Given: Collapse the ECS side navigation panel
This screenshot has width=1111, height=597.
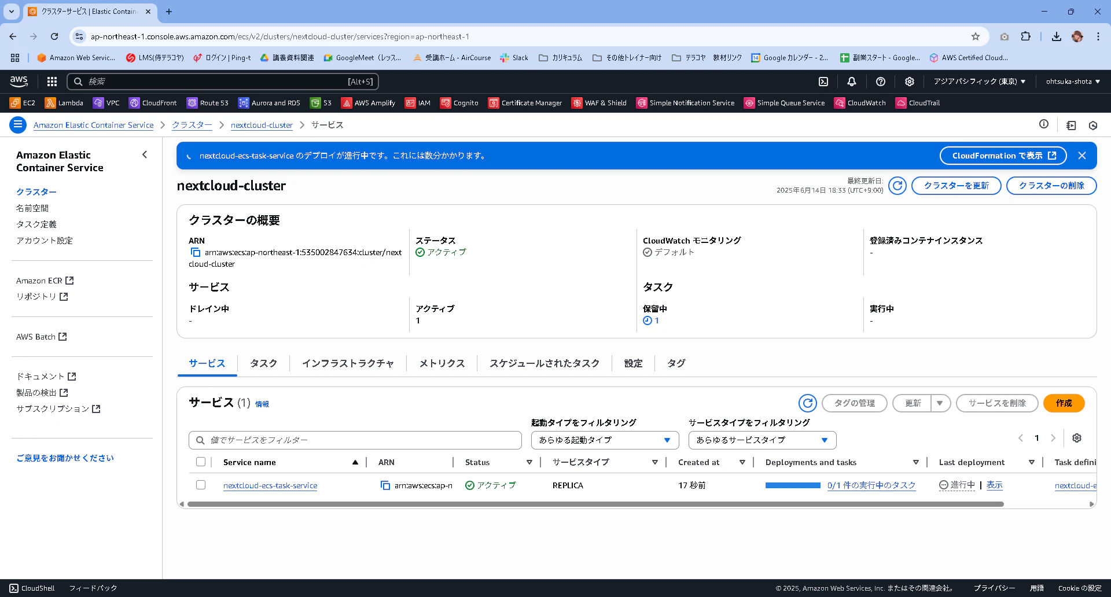Looking at the screenshot, I should pos(145,154).
